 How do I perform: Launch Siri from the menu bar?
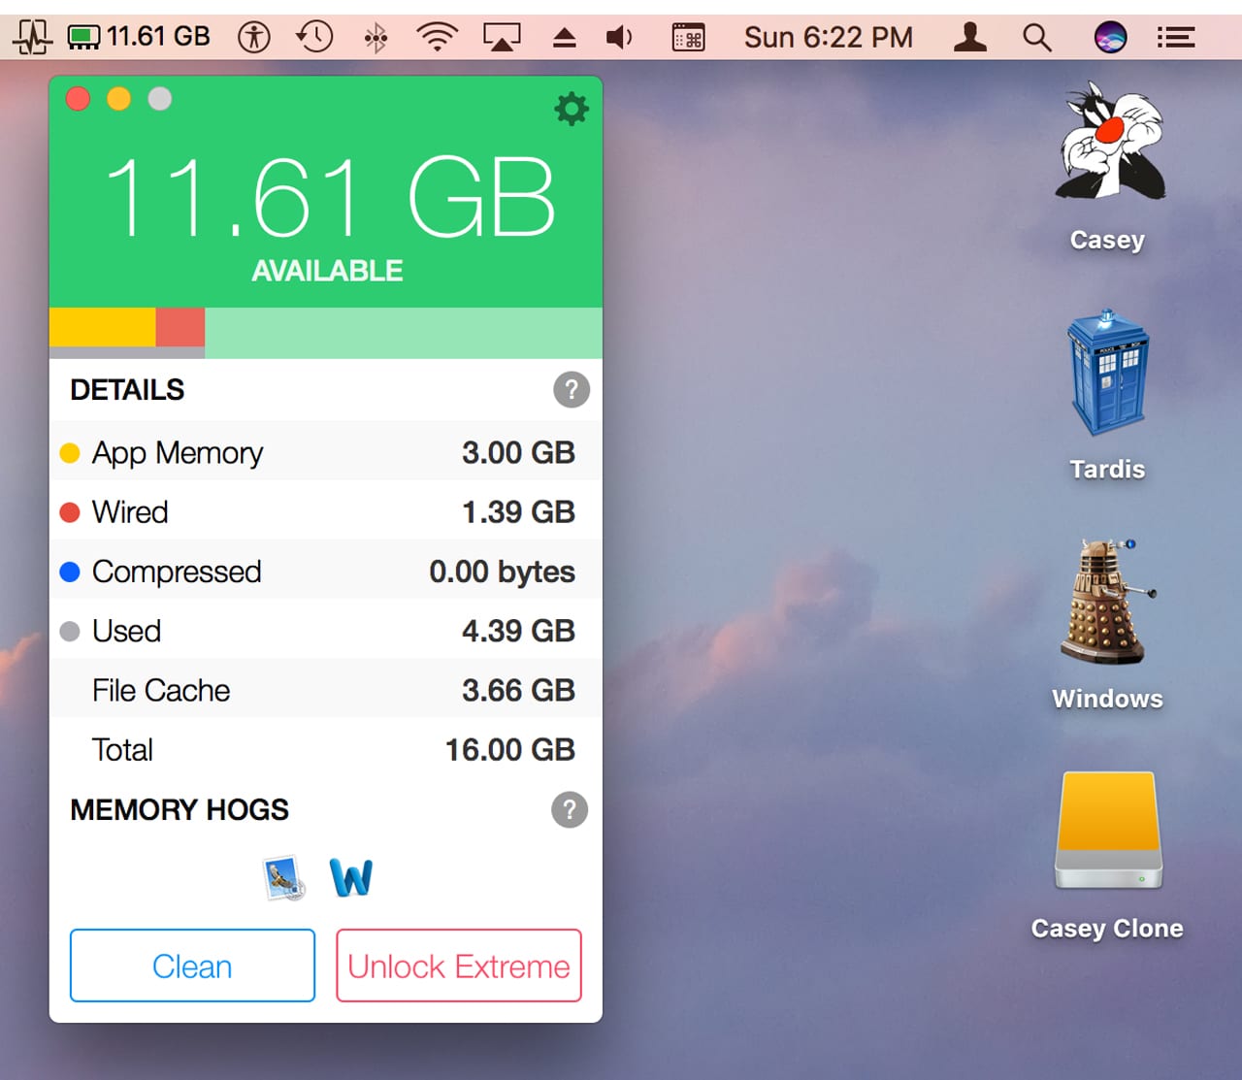click(1110, 38)
